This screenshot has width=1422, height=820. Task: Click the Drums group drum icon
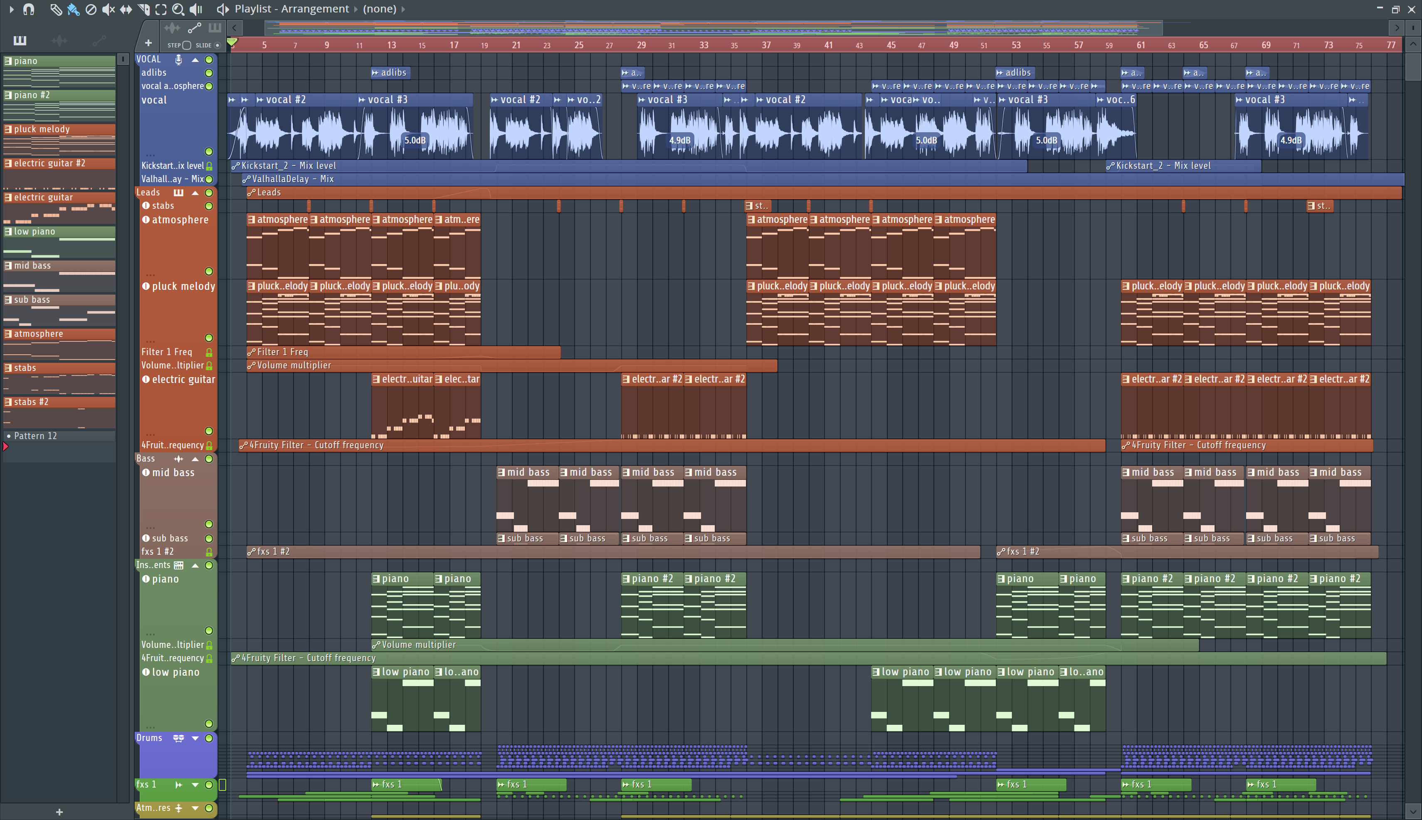pyautogui.click(x=178, y=738)
